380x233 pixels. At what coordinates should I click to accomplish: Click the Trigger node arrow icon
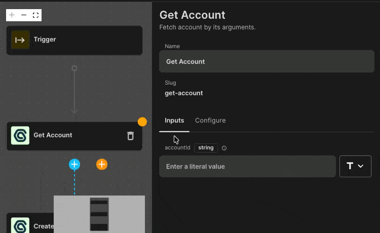[20, 40]
